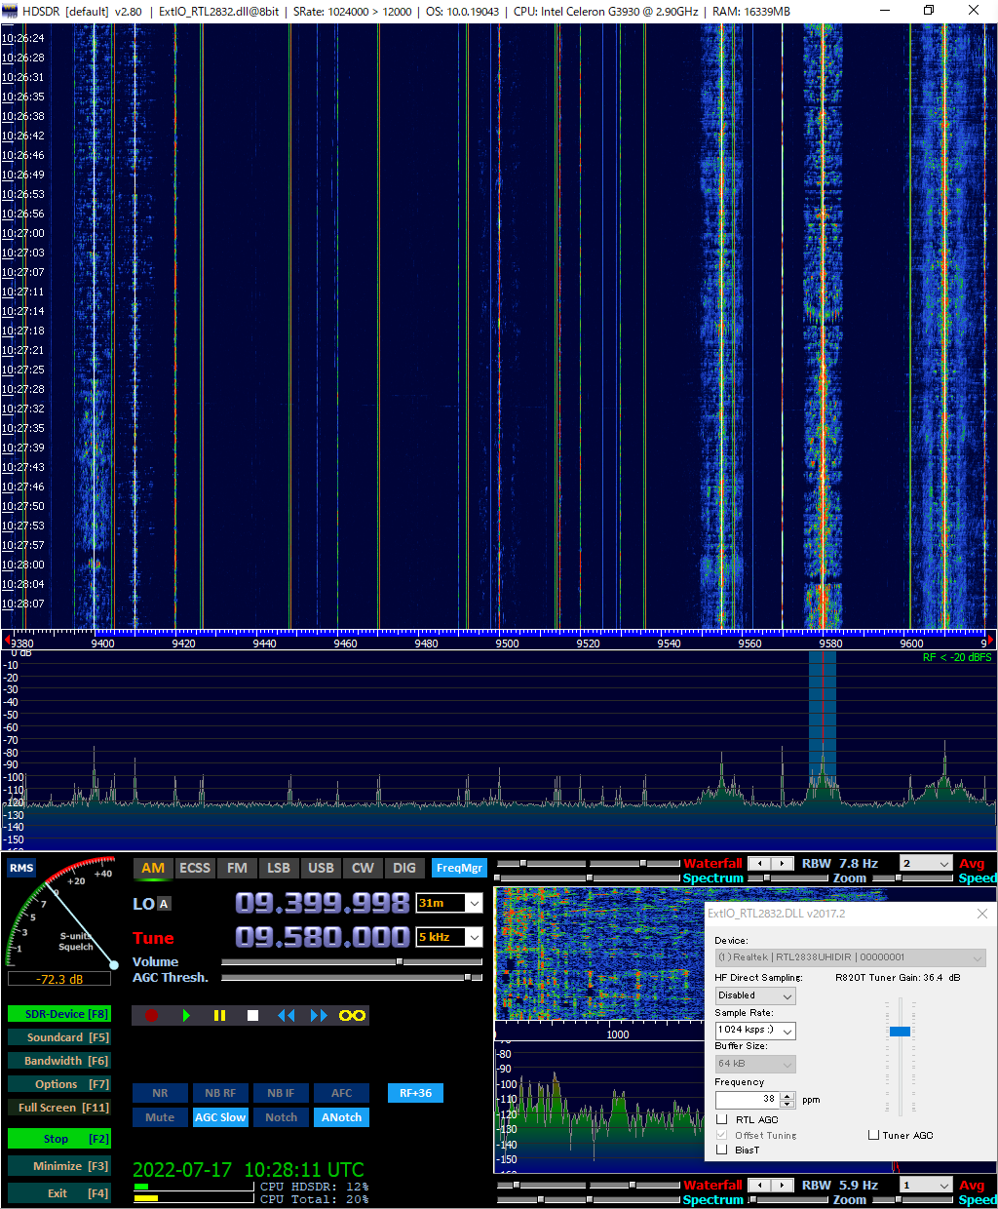Select AM demodulation mode
998x1209 pixels.
pos(153,868)
